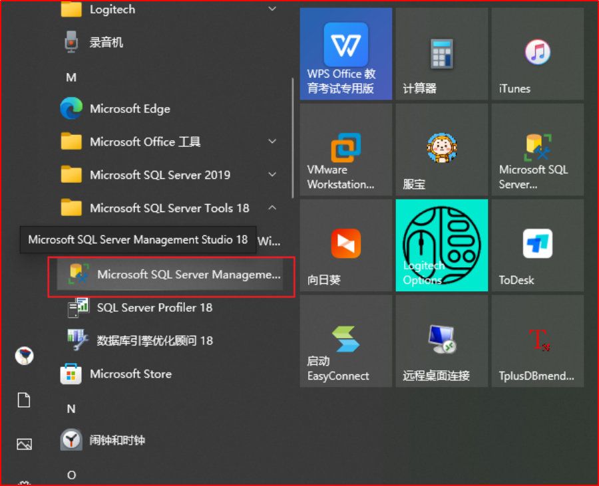Expand the Logitech folder chevron
Screen dimensions: 599x486
coord(272,9)
